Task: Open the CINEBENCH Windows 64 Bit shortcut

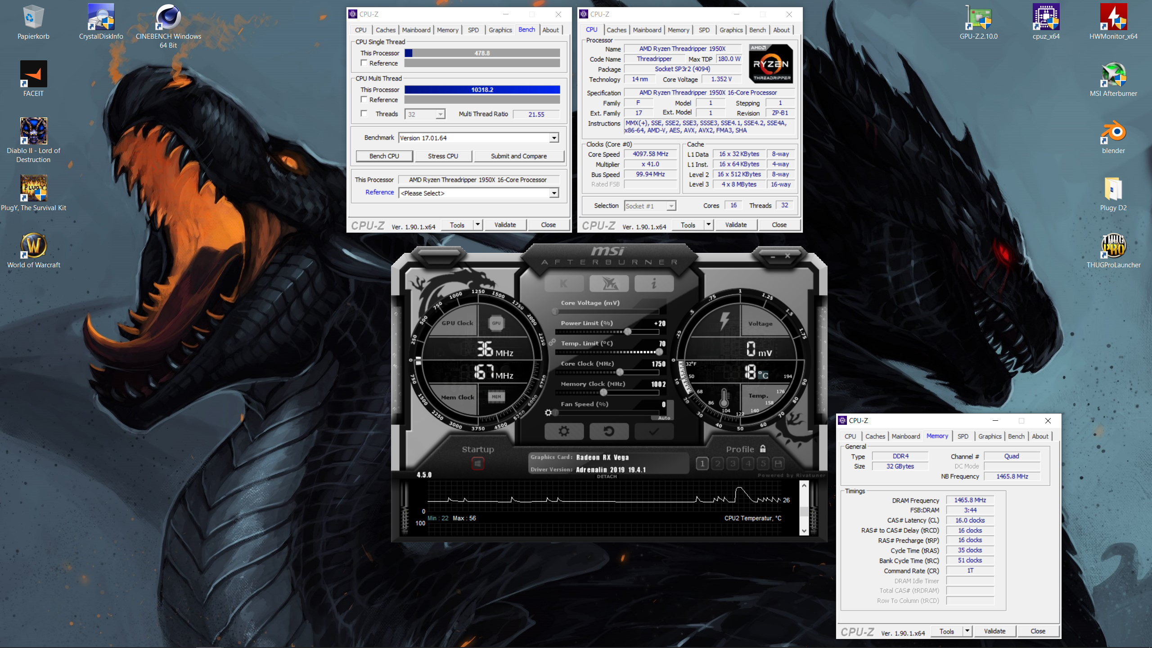Action: point(168,26)
